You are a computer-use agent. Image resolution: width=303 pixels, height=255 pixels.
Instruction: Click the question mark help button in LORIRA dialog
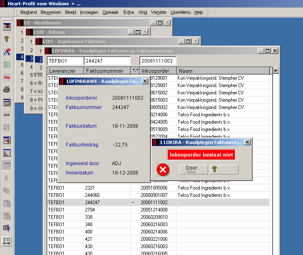coord(224,170)
